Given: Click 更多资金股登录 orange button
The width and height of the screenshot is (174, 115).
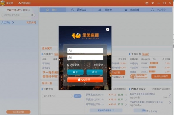Looking at the screenshot, I should click(161, 76).
